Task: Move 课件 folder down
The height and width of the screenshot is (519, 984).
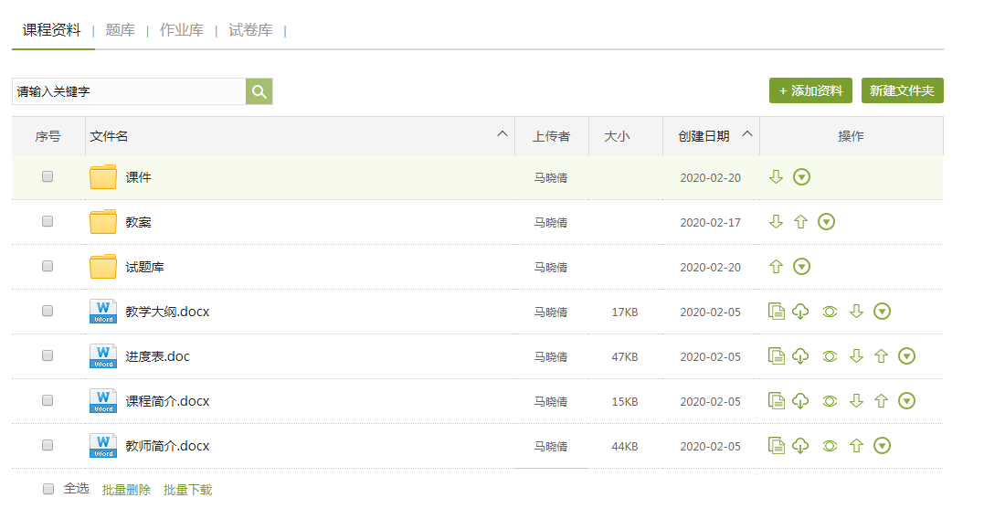Action: click(x=776, y=177)
